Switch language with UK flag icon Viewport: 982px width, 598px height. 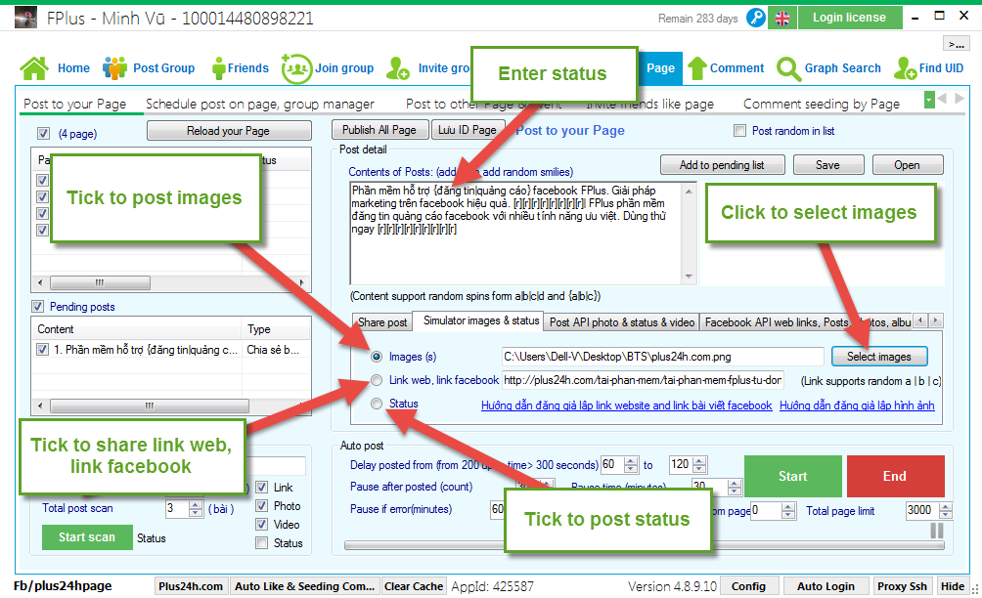click(782, 19)
